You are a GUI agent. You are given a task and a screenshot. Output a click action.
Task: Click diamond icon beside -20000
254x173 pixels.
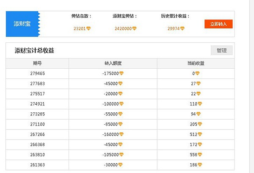click(120, 93)
